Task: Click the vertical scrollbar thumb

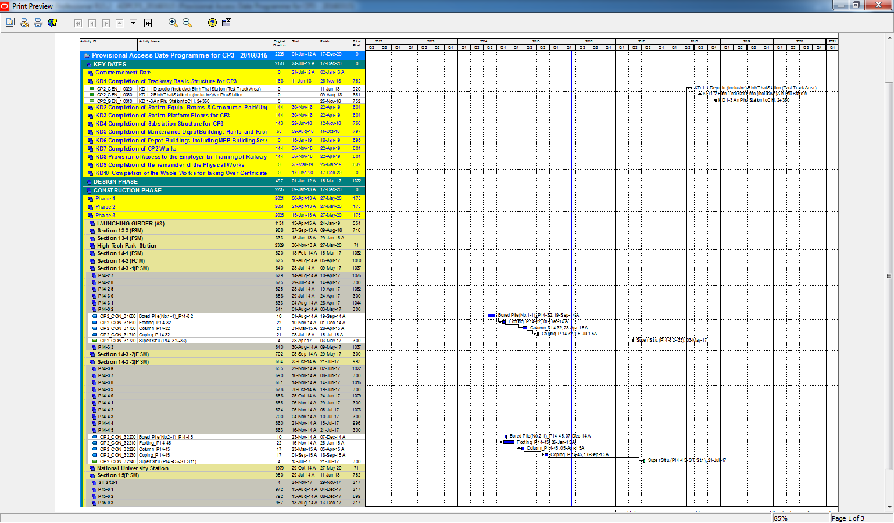Action: tap(888, 276)
